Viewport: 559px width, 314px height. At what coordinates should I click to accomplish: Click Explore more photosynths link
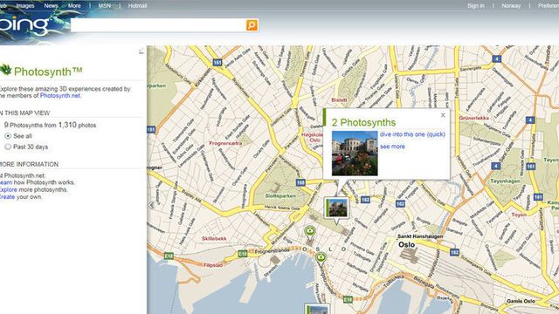(x=8, y=190)
